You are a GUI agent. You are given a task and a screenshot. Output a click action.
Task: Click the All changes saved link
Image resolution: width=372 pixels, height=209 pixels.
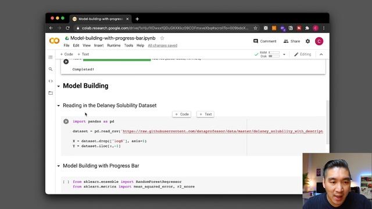coord(163,45)
